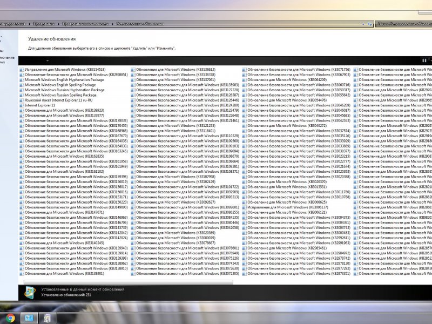Click the icon of English Hyphenation Package
This screenshot has width=432, height=324.
[x=22, y=80]
